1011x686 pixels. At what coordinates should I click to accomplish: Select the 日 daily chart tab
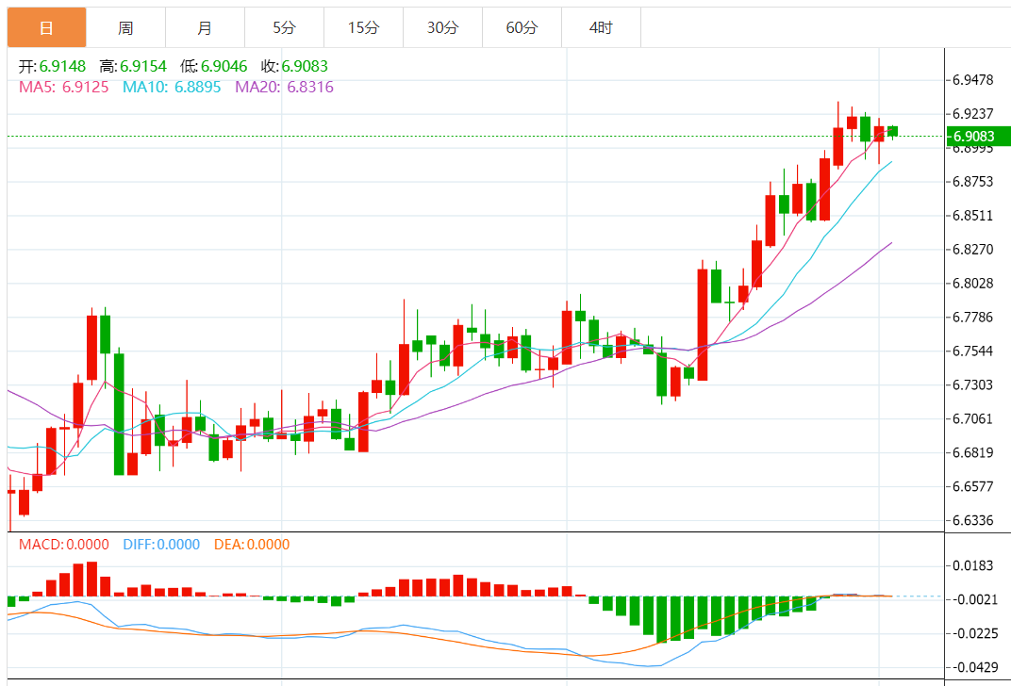point(46,27)
